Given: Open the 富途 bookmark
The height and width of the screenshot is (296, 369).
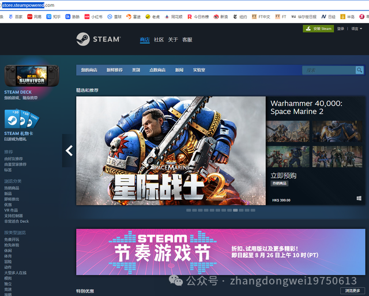Looking at the screenshot, I should coord(133,17).
